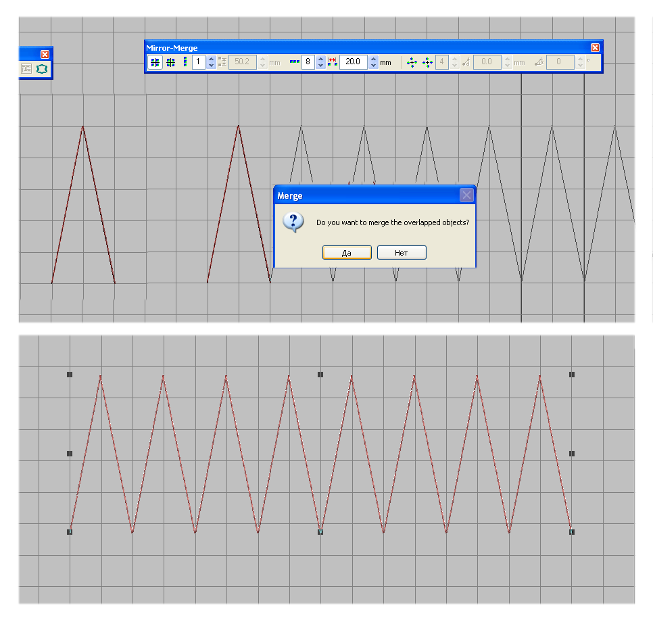The width and height of the screenshot is (653, 622).
Task: Click the columns field showing 8
Action: pyautogui.click(x=308, y=62)
